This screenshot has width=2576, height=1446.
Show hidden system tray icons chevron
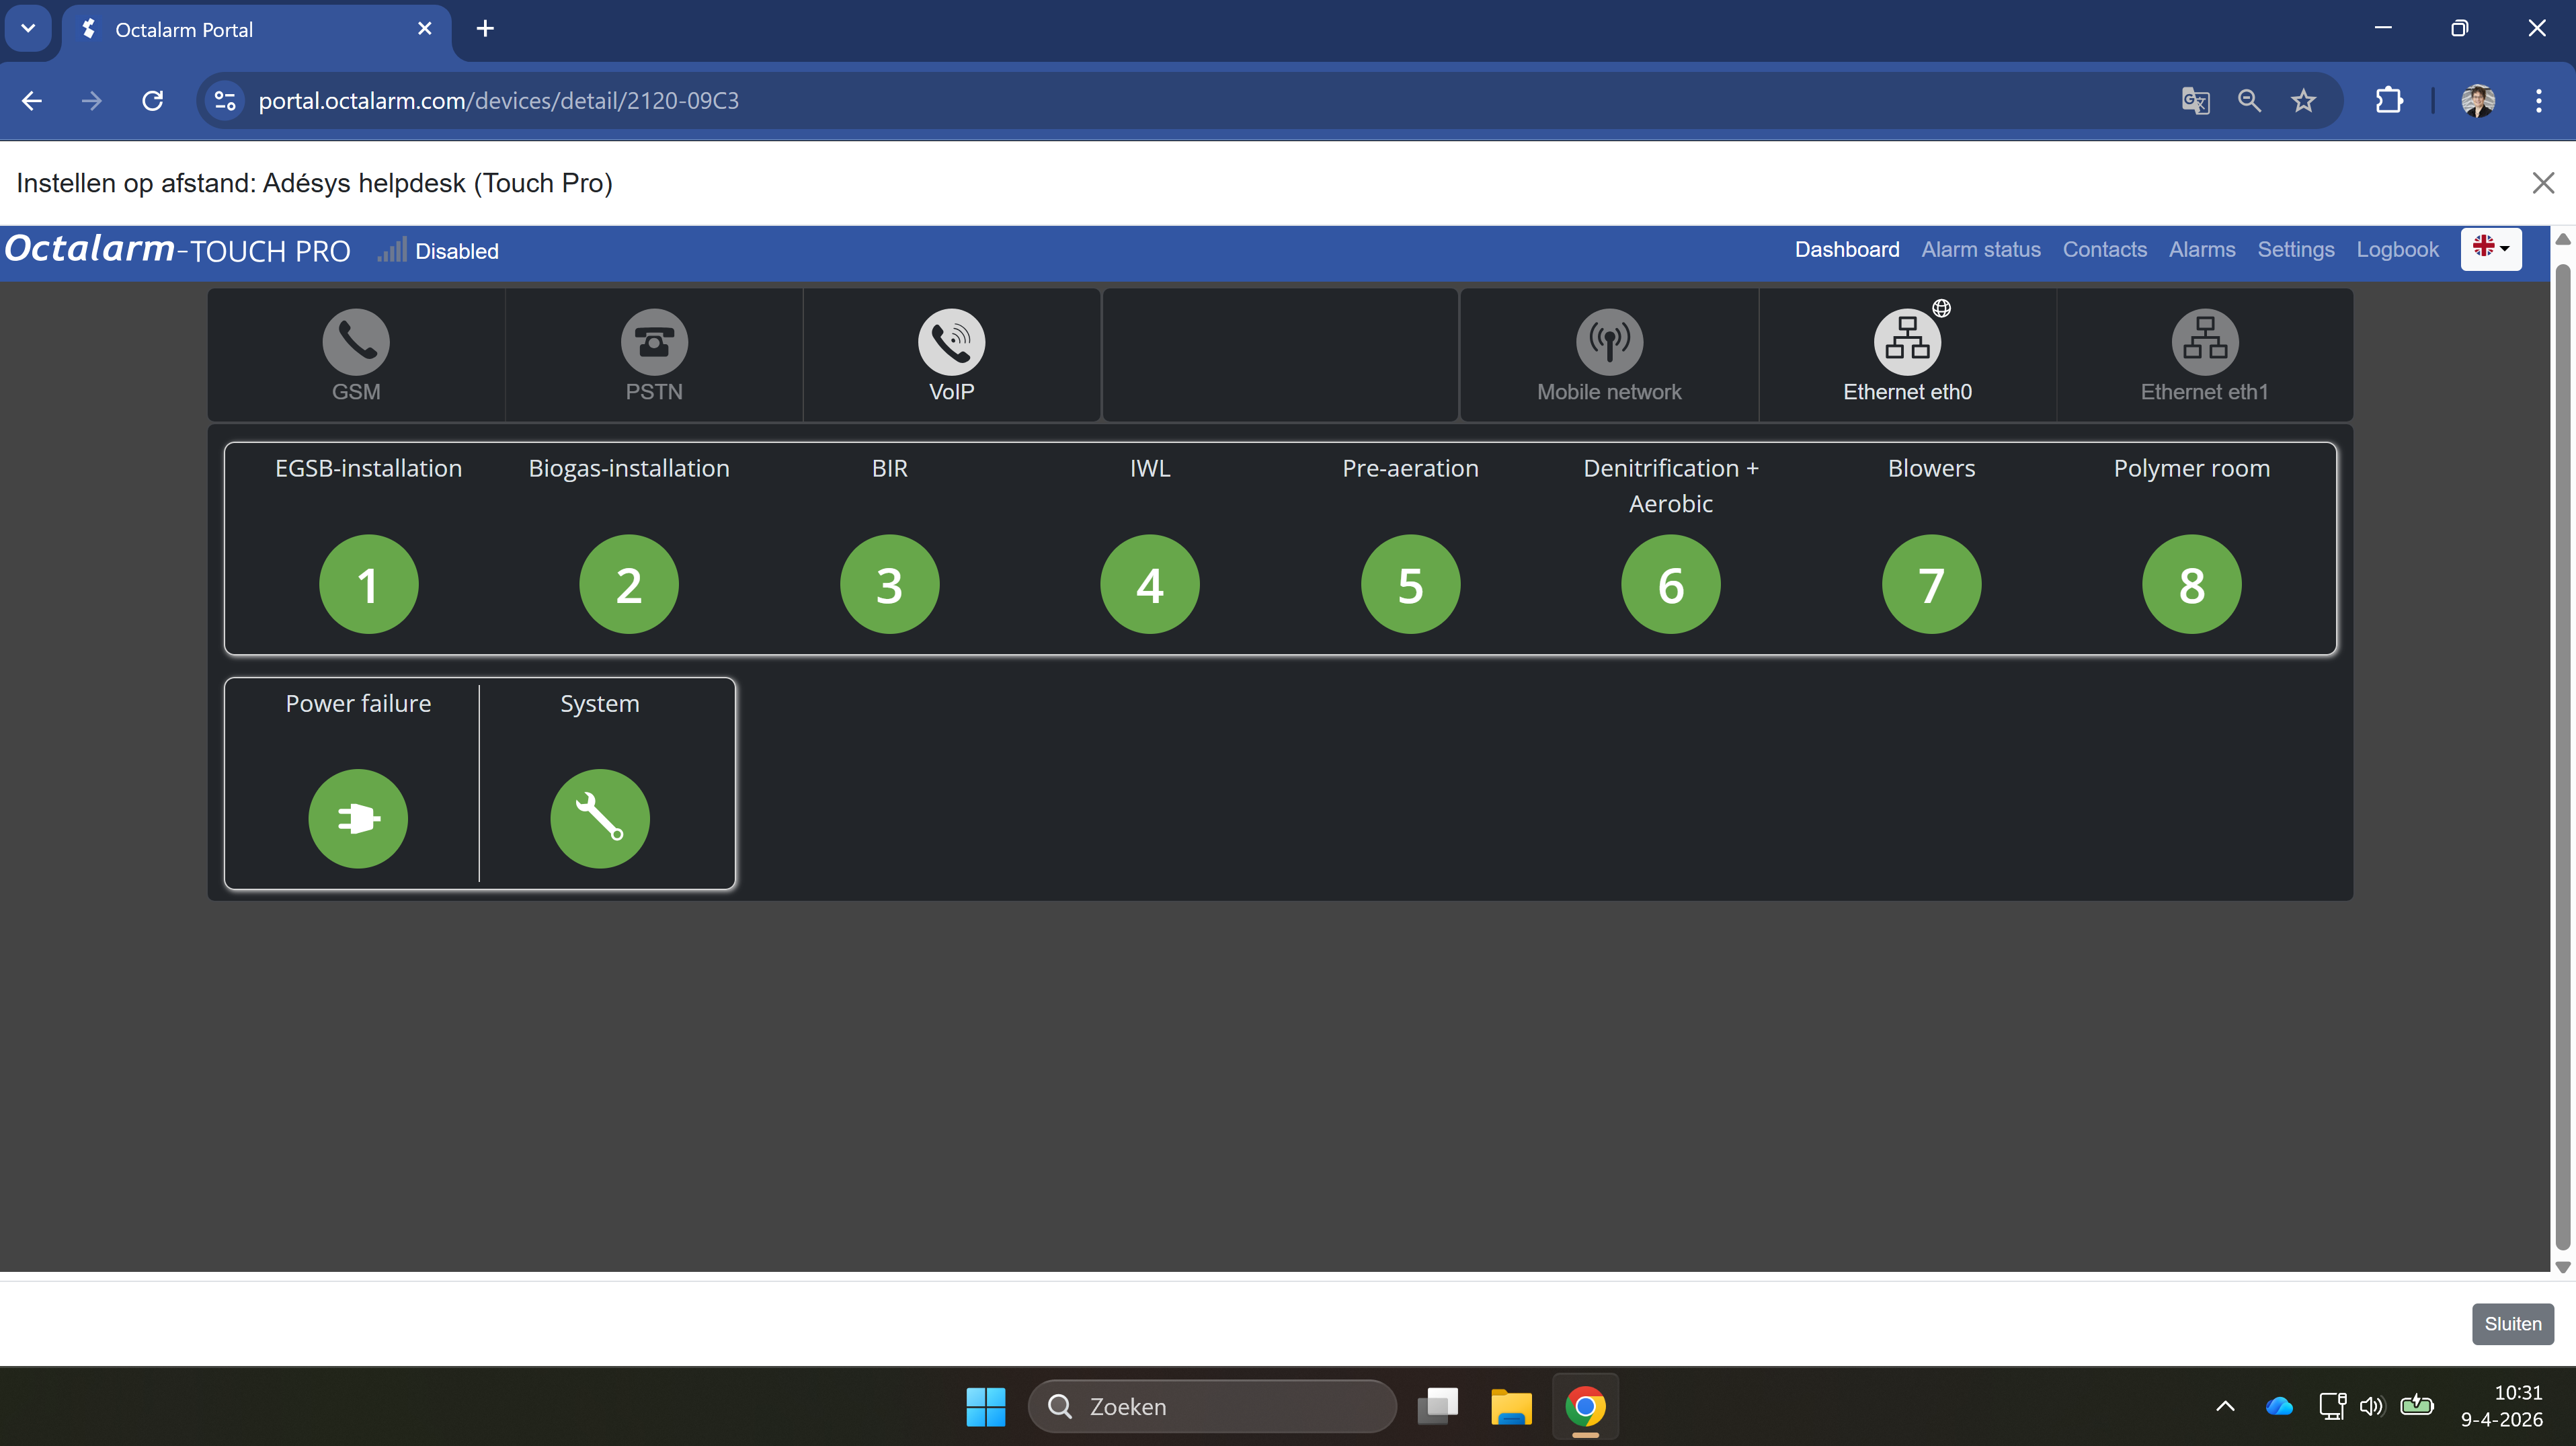click(2225, 1406)
